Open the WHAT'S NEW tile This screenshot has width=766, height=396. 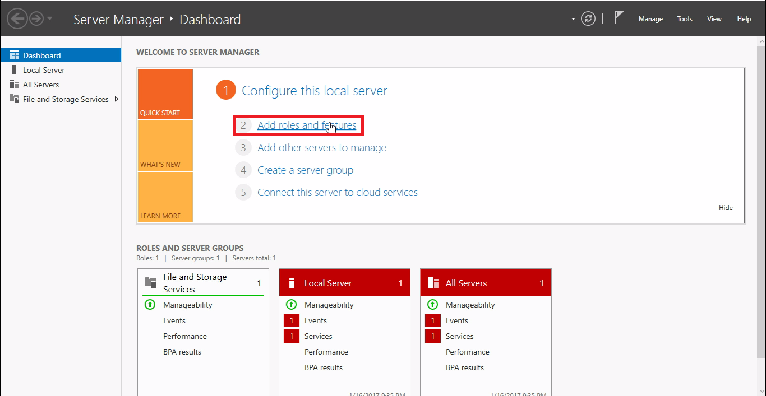click(x=165, y=146)
